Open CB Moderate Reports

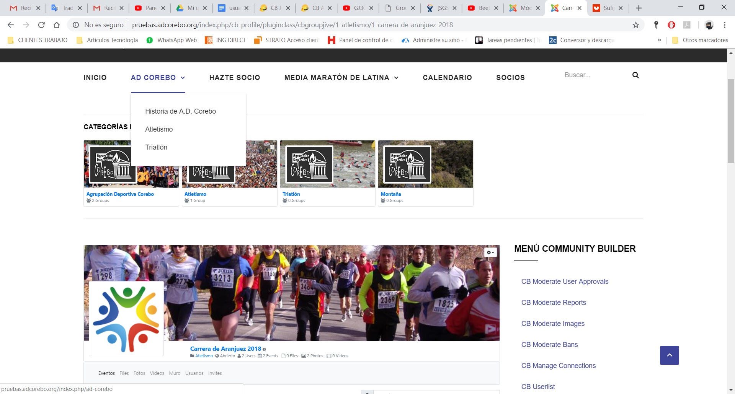coord(554,303)
